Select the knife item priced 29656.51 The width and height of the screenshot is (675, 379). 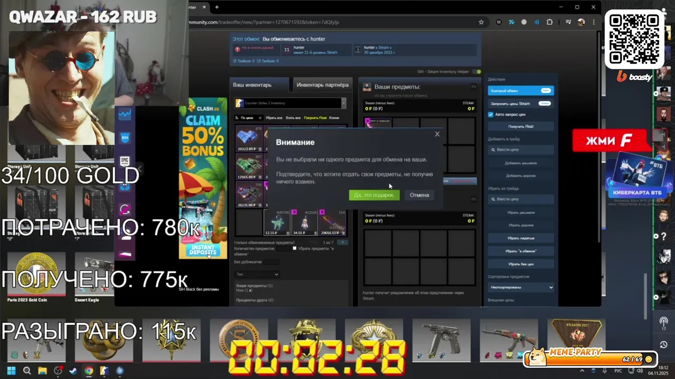click(x=333, y=222)
